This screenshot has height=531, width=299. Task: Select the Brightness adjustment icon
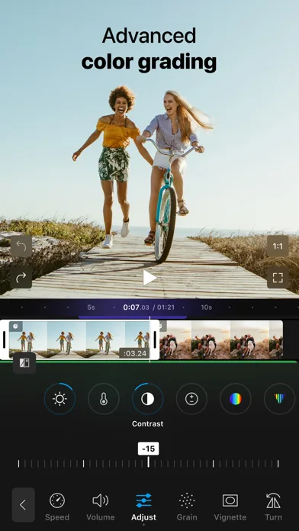click(x=59, y=399)
